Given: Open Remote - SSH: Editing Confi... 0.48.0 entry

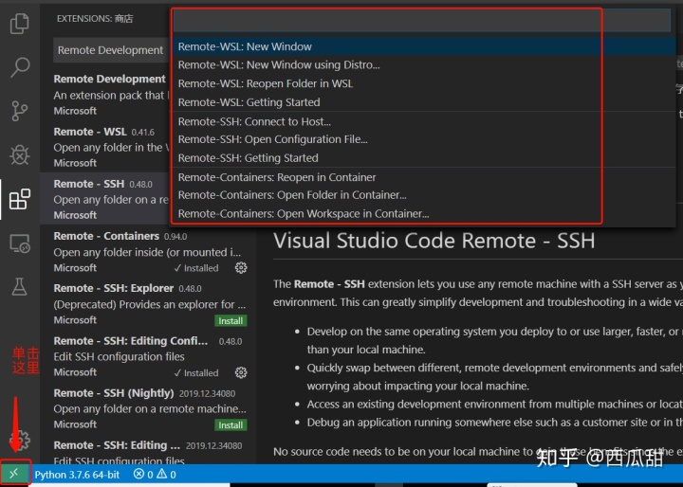Looking at the screenshot, I should point(148,356).
